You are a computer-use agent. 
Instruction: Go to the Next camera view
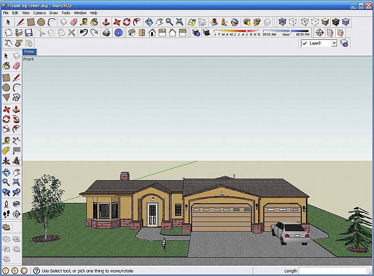pyautogui.click(x=16, y=192)
